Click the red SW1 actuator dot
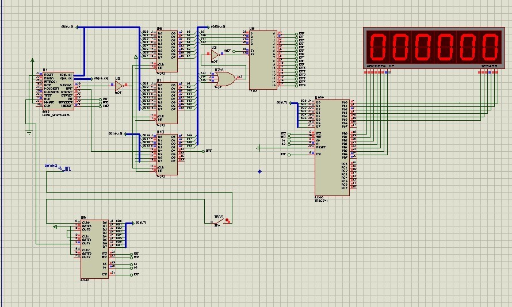The height and width of the screenshot is (307, 512). (x=227, y=220)
